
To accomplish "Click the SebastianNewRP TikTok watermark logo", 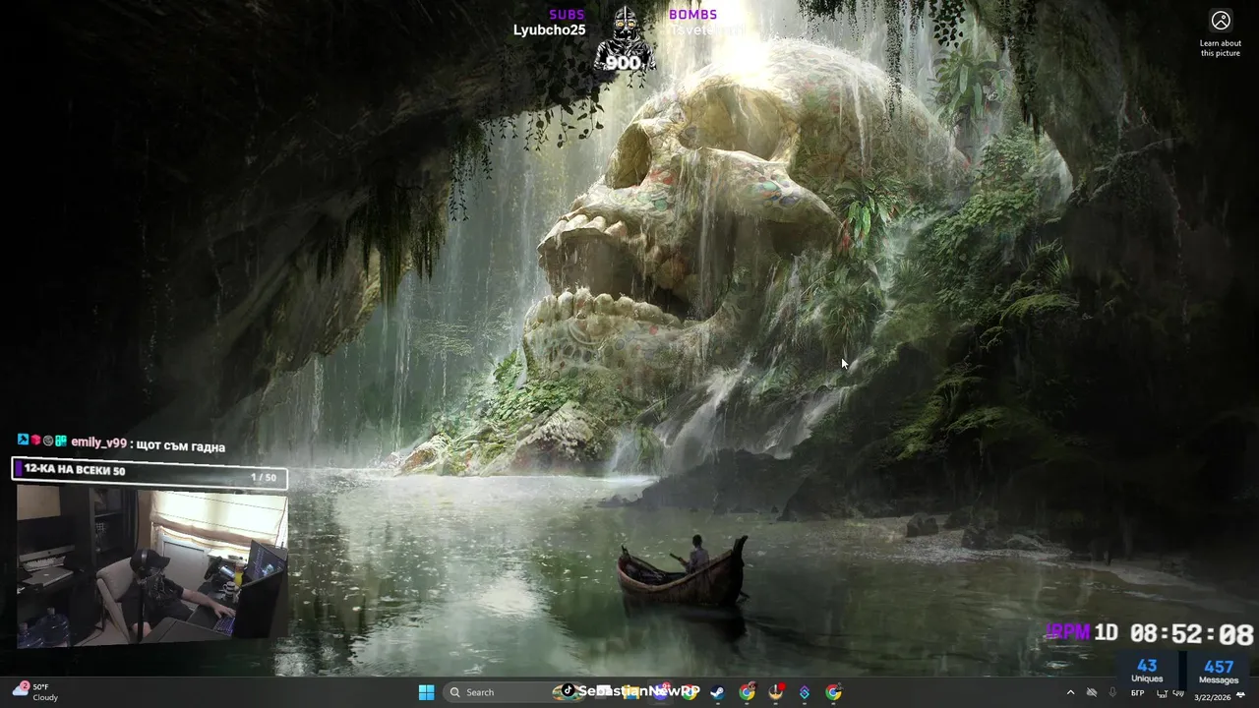I will (x=566, y=691).
